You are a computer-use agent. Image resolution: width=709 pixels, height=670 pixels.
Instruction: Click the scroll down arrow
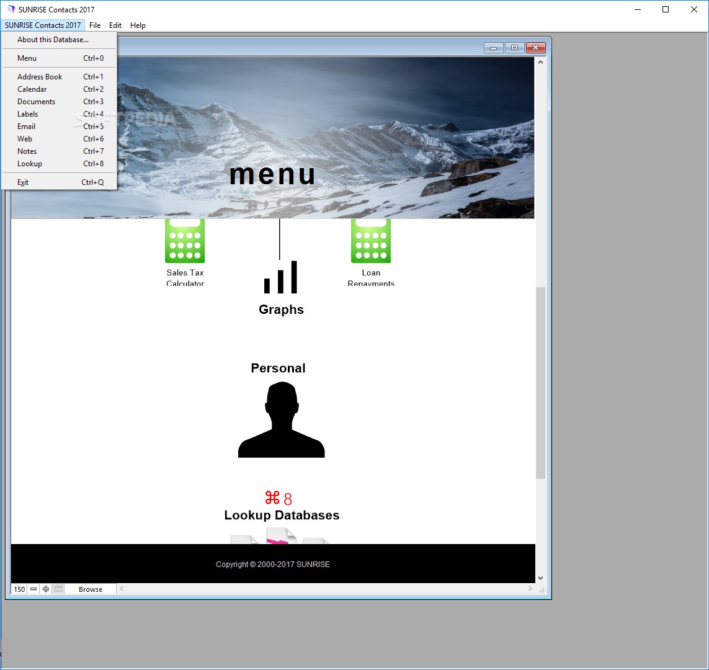[540, 578]
